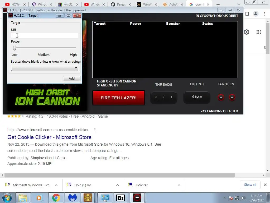Toggle Chrome side panel icon
Screen dimensions: 270x203
click(247, 14)
